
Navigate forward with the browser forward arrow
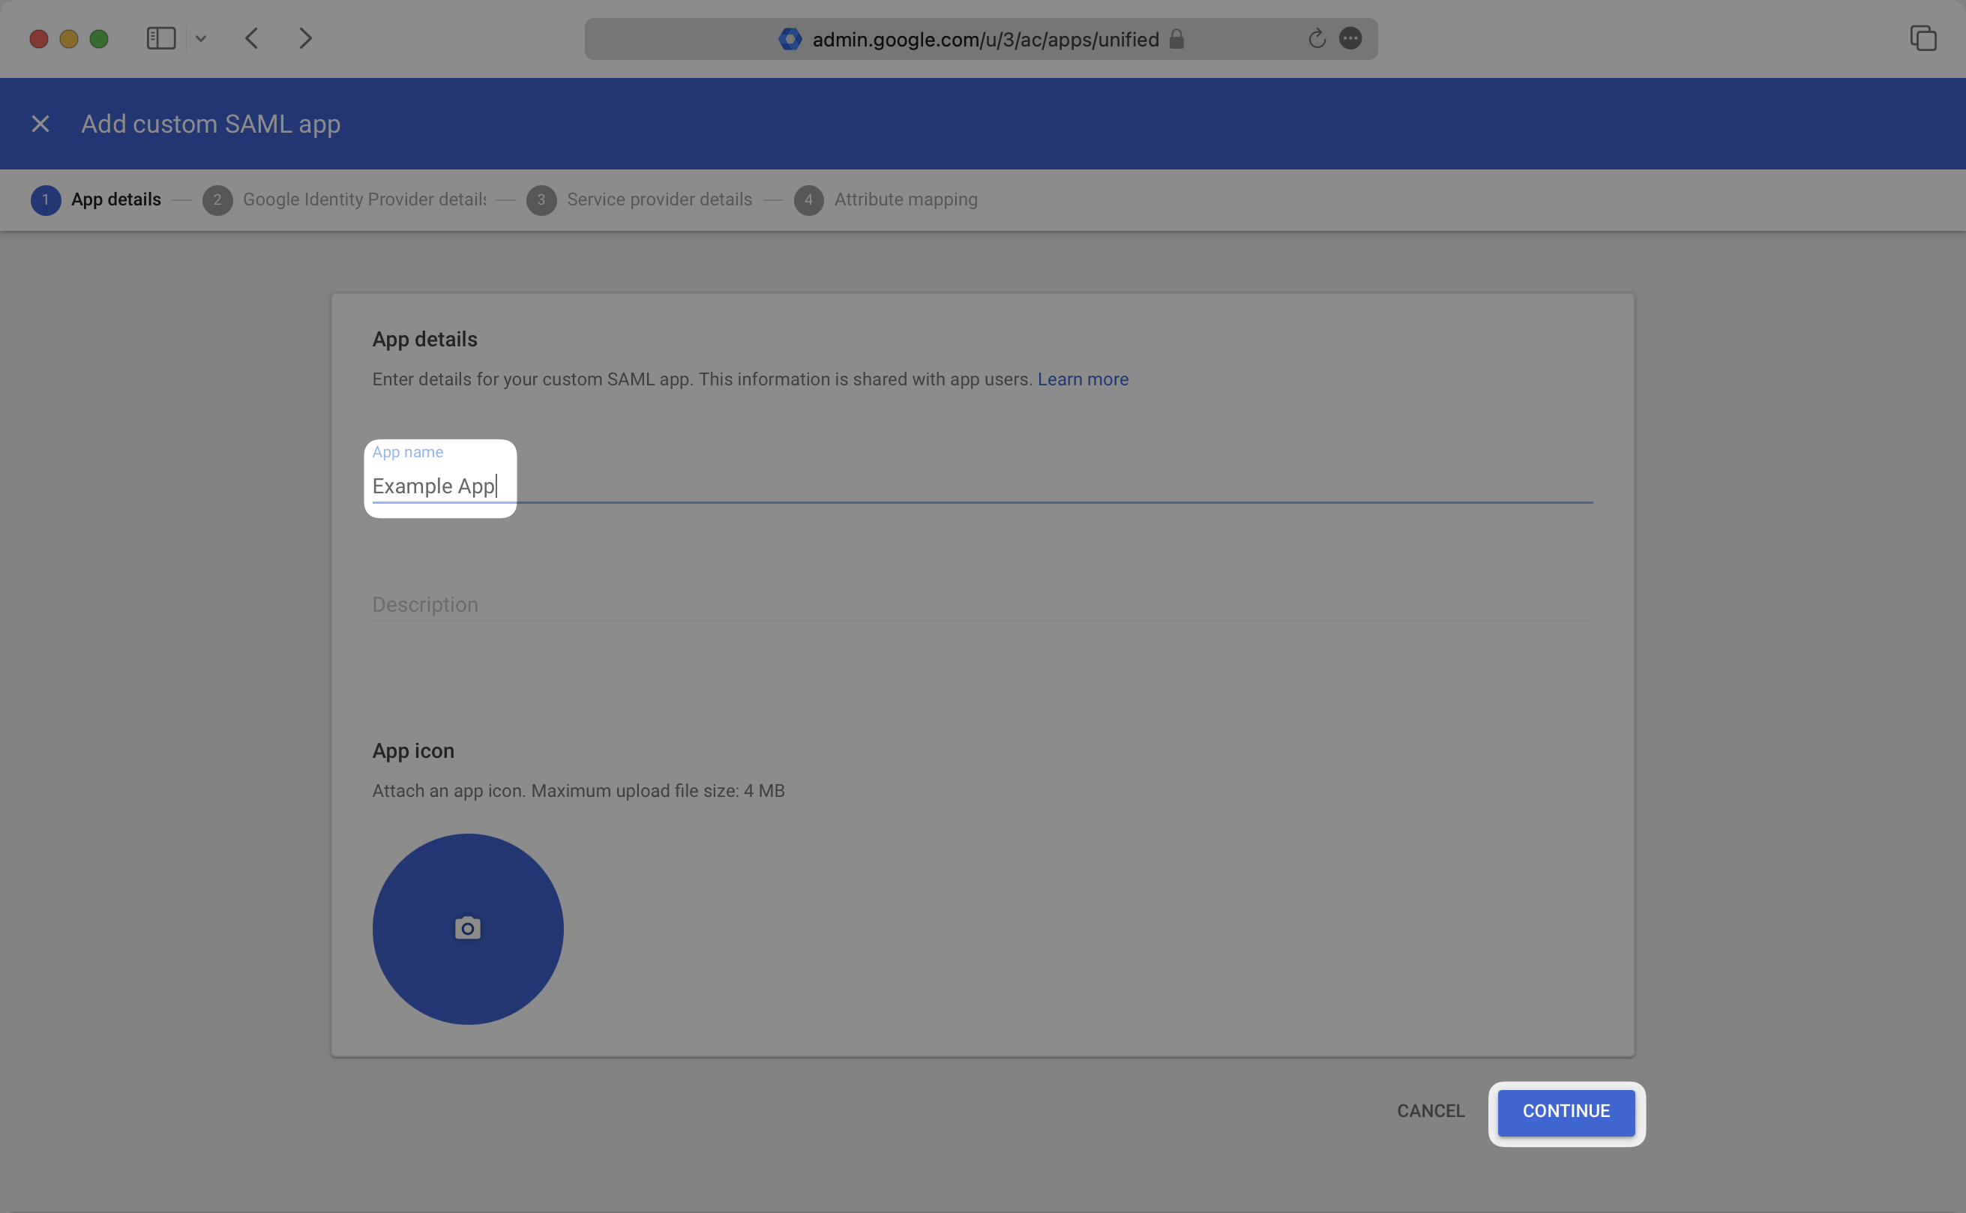tap(306, 37)
